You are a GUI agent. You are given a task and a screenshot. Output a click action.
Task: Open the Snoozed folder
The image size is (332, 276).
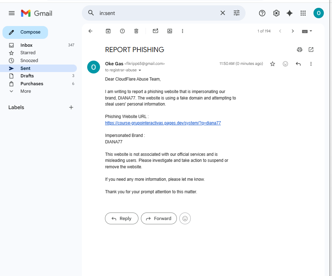click(x=38, y=61)
